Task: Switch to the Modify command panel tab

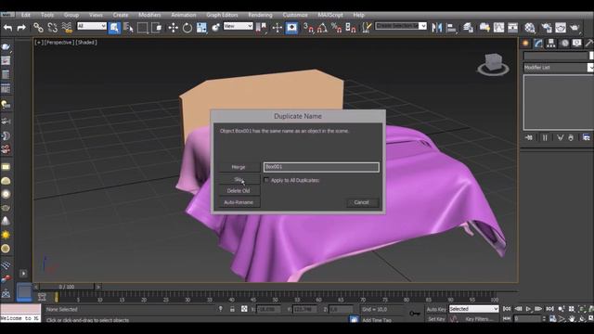Action: pos(538,44)
